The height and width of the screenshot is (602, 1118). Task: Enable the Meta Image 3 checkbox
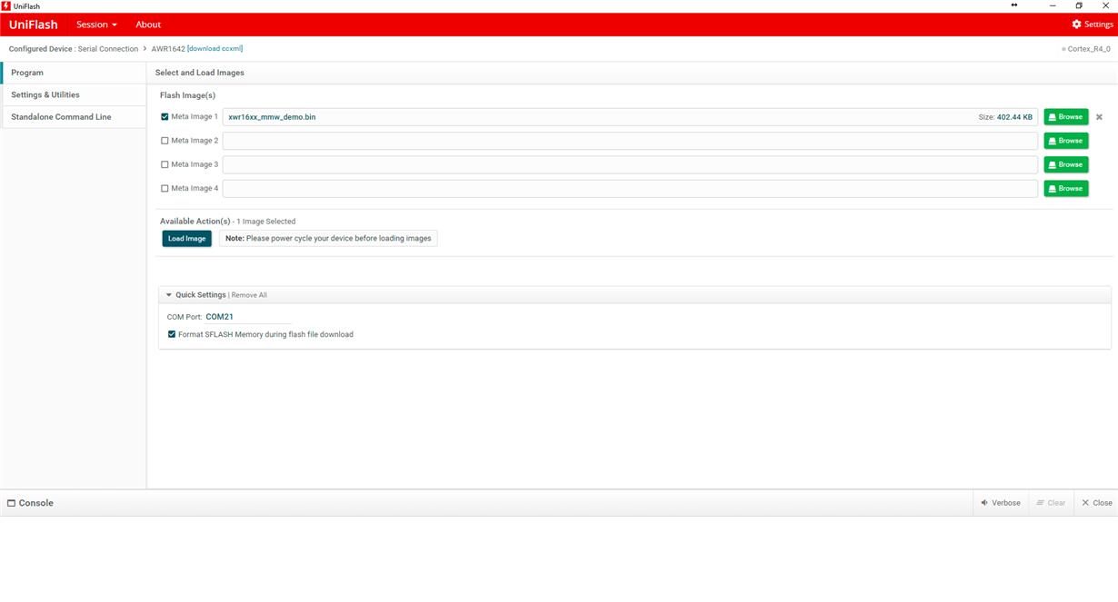165,164
